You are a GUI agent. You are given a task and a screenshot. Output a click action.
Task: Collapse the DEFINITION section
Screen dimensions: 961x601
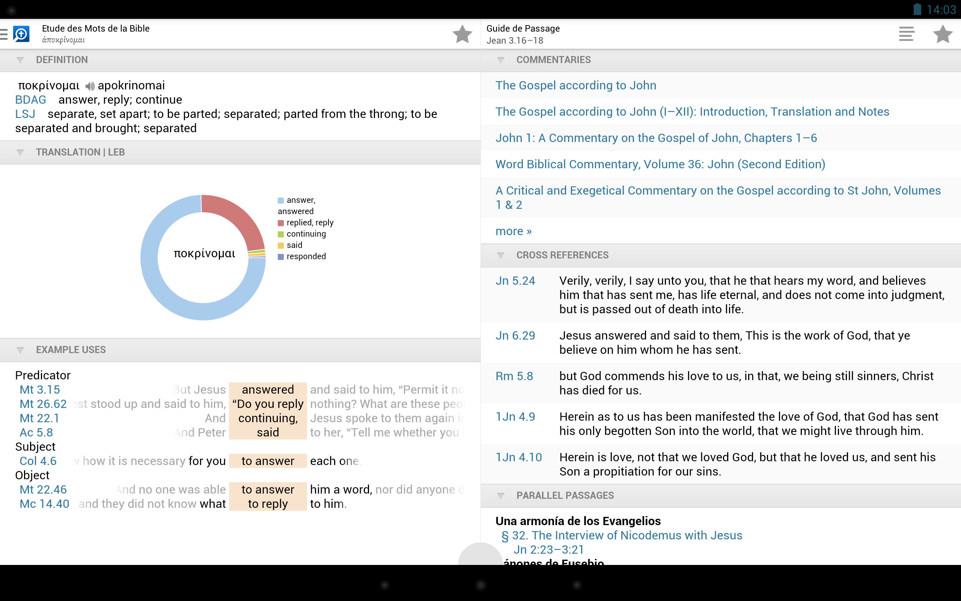(x=20, y=60)
